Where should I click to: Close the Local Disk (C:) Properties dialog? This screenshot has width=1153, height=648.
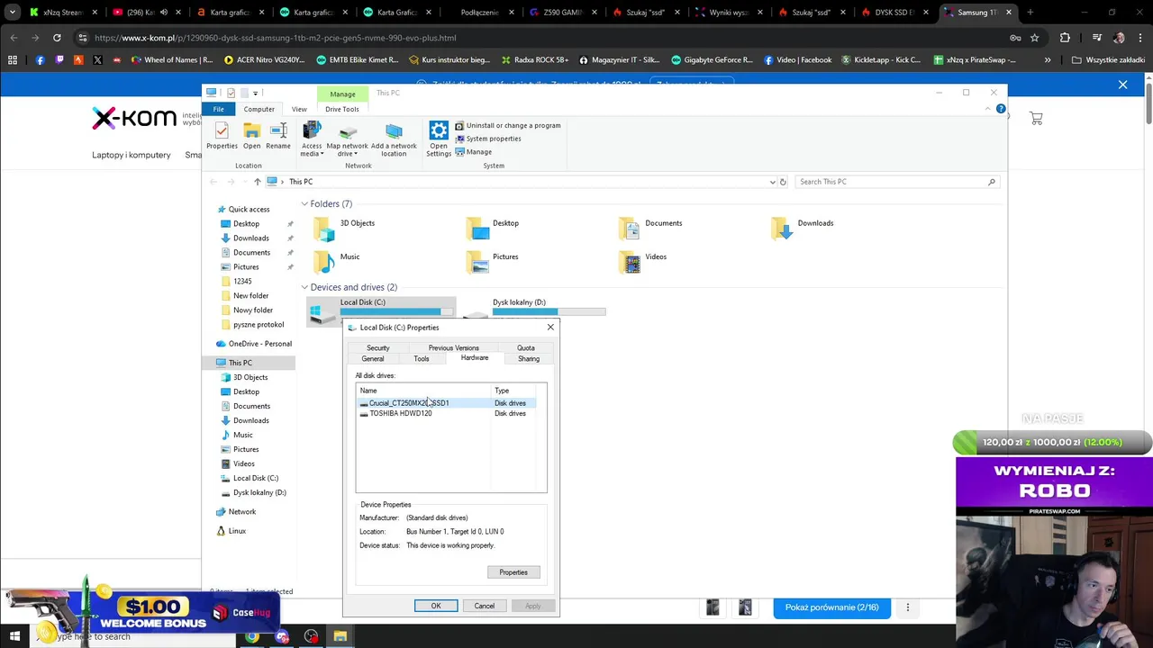(550, 328)
